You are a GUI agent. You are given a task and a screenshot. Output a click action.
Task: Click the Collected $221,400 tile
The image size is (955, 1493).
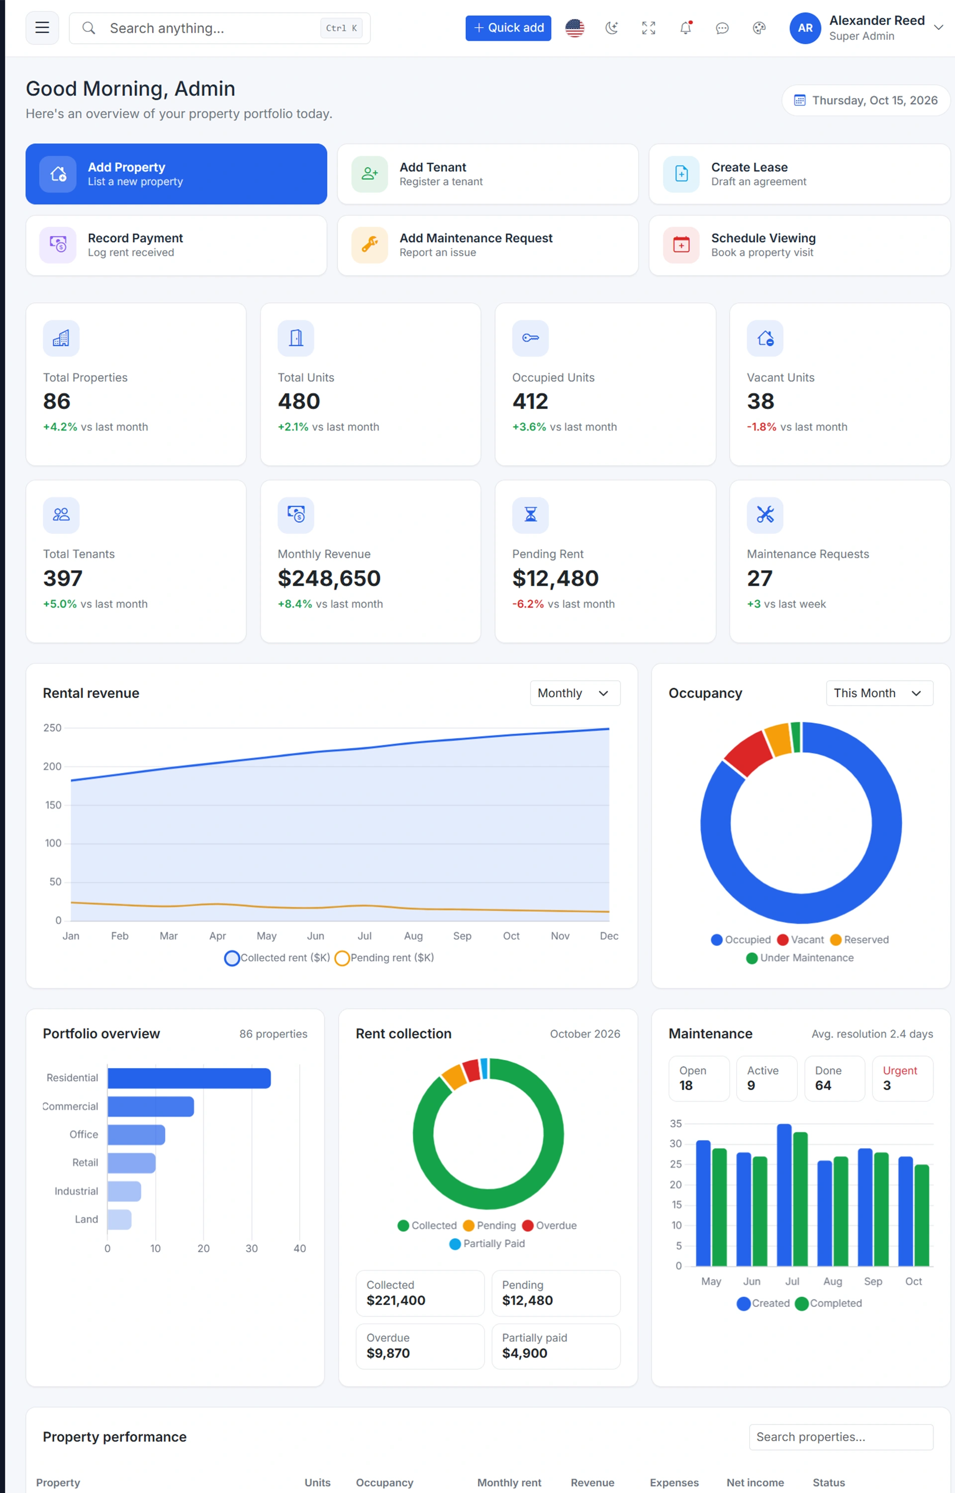[420, 1293]
